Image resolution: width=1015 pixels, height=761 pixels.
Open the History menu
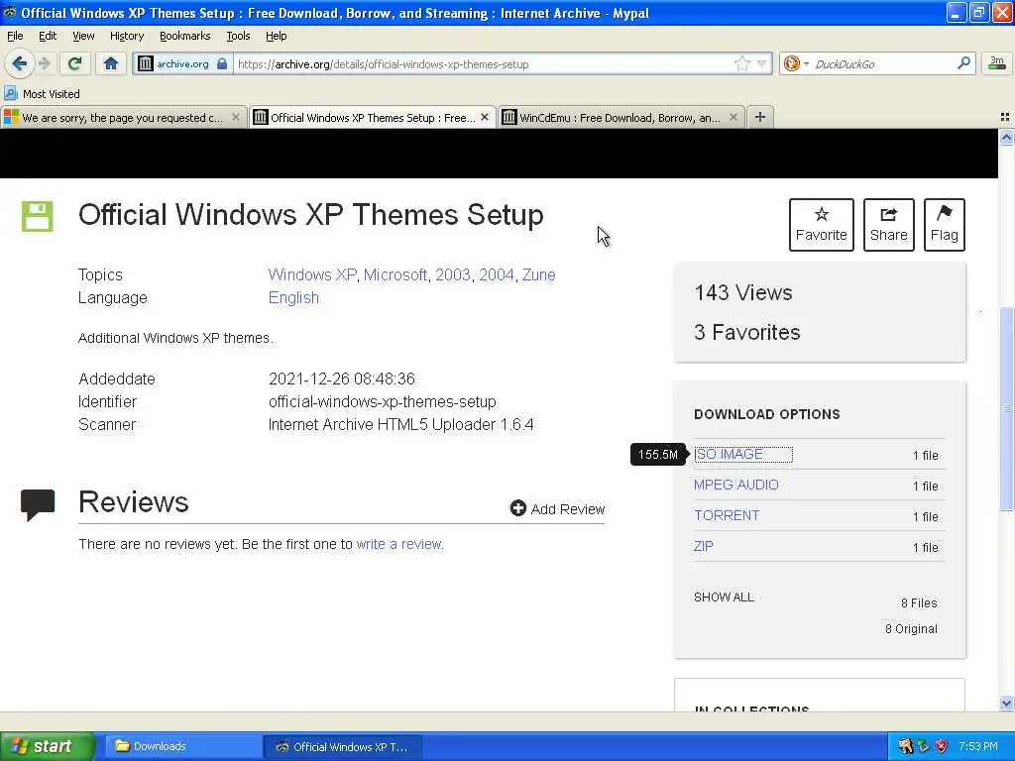[126, 36]
